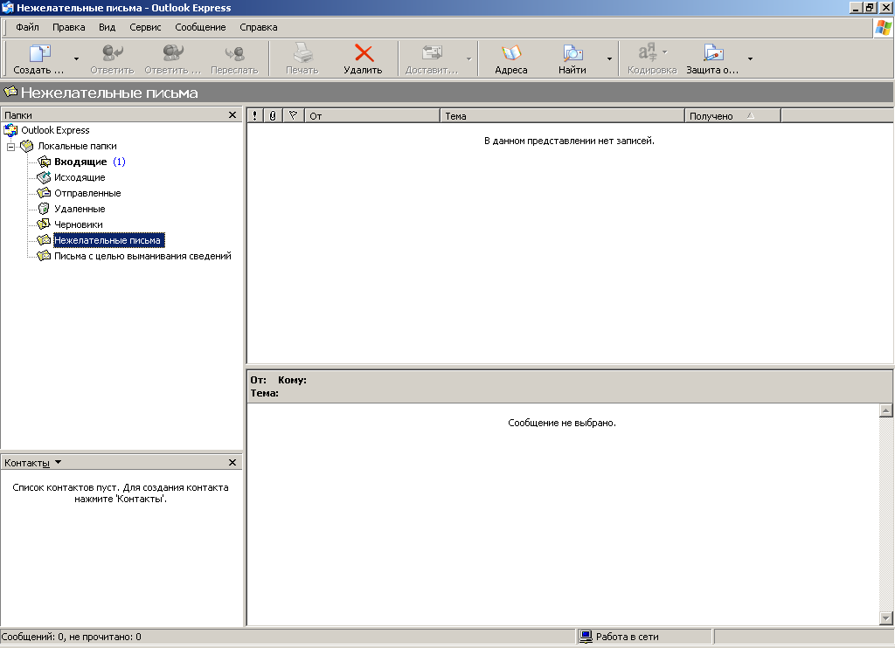Open Письма с целью выманивания сведений folder
The width and height of the screenshot is (895, 648).
pyautogui.click(x=142, y=256)
